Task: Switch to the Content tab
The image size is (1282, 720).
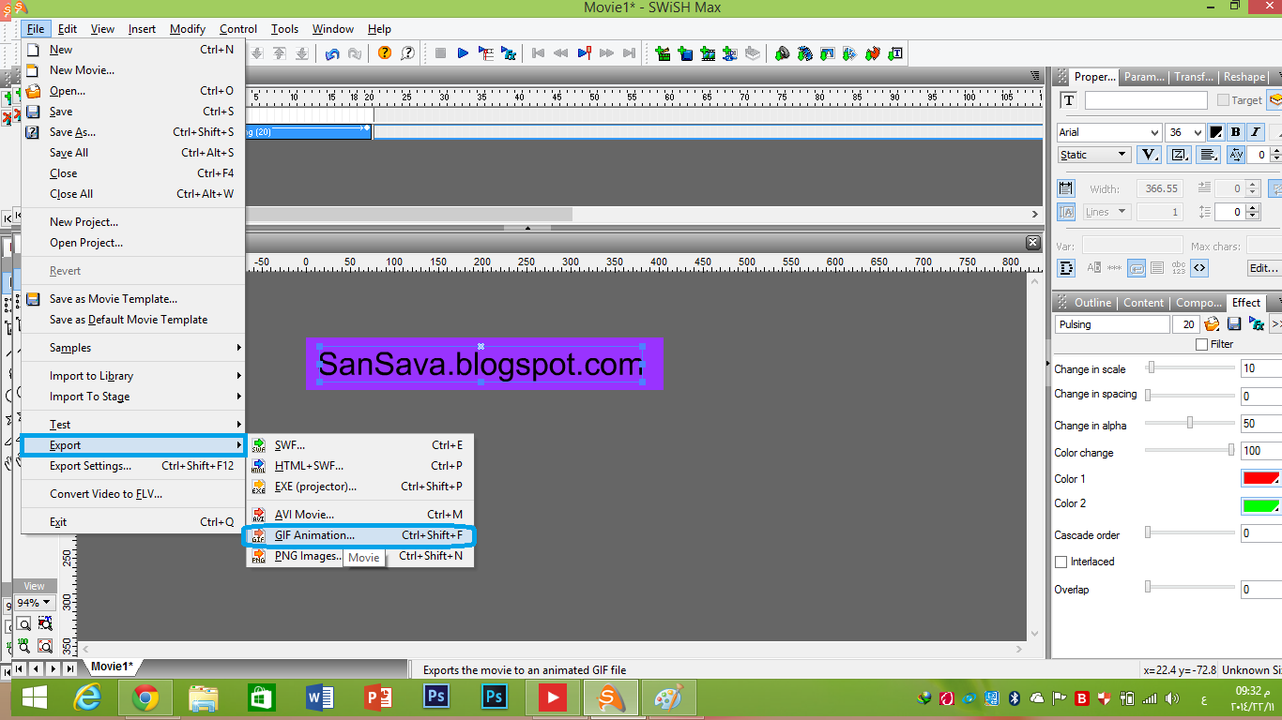Action: 1143,303
